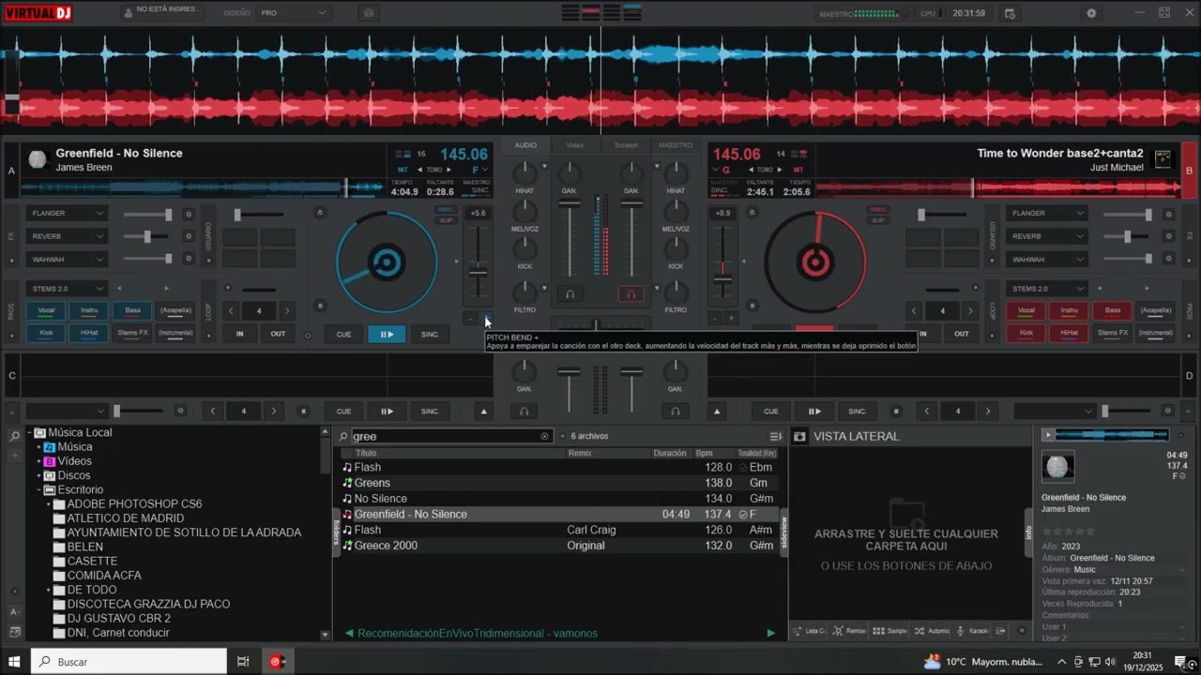Toggle HiHat stem pad on deck B
Viewport: 1201px width, 675px height.
[1070, 333]
